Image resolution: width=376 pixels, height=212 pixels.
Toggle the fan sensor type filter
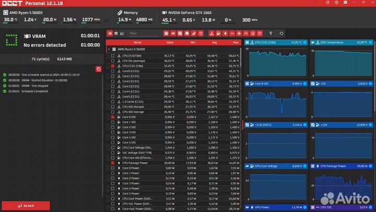(239, 33)
